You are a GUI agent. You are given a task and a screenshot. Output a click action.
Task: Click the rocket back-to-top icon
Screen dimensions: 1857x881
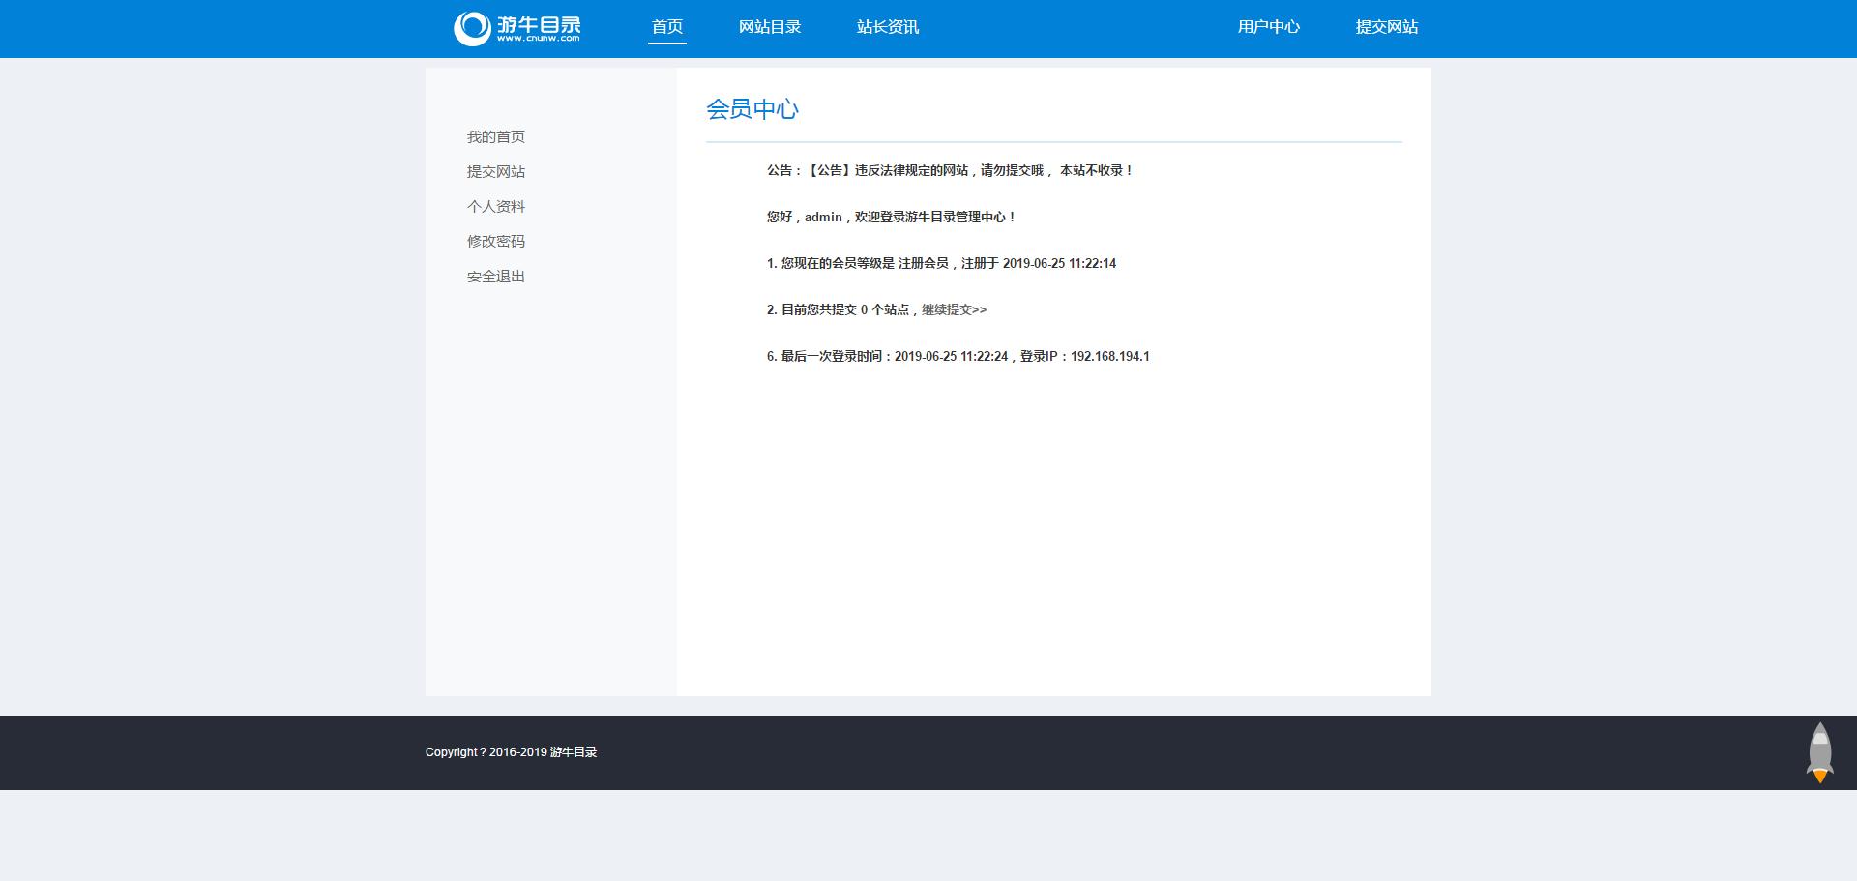tap(1819, 752)
